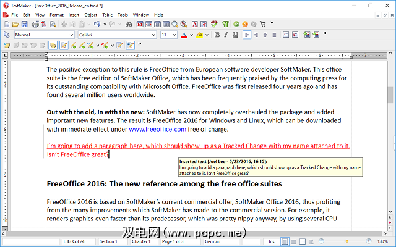Toggle italic formatting
Viewport: 396px width, 247px height.
point(226,35)
